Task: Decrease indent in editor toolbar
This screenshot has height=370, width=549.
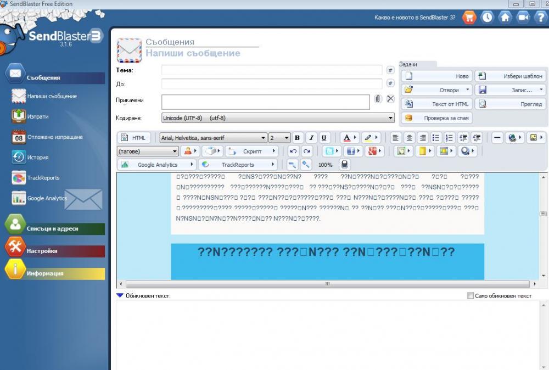Action: point(477,138)
